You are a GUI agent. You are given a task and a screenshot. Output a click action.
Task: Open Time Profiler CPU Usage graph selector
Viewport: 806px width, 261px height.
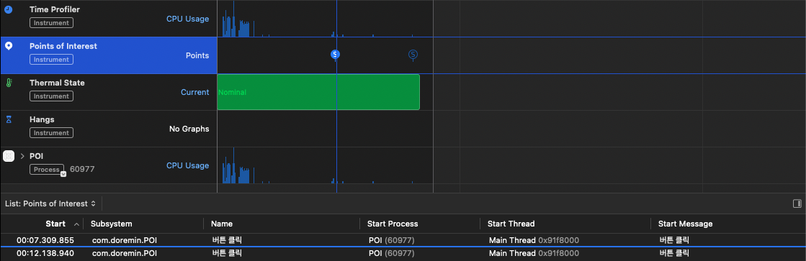point(187,19)
